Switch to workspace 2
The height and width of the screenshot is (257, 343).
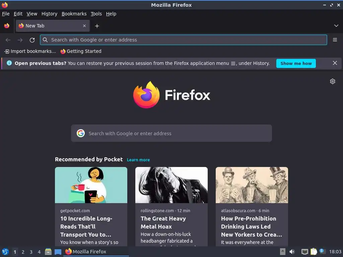(23, 252)
